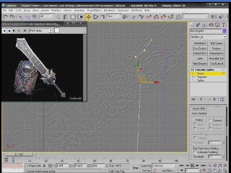Click the Lathe modifier button
Image resolution: width=231 pixels, height=173 pixels.
click(199, 58)
